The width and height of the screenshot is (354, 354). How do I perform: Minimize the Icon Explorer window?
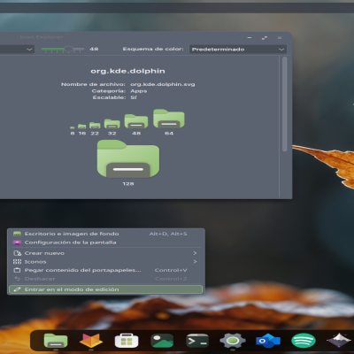(x=250, y=38)
